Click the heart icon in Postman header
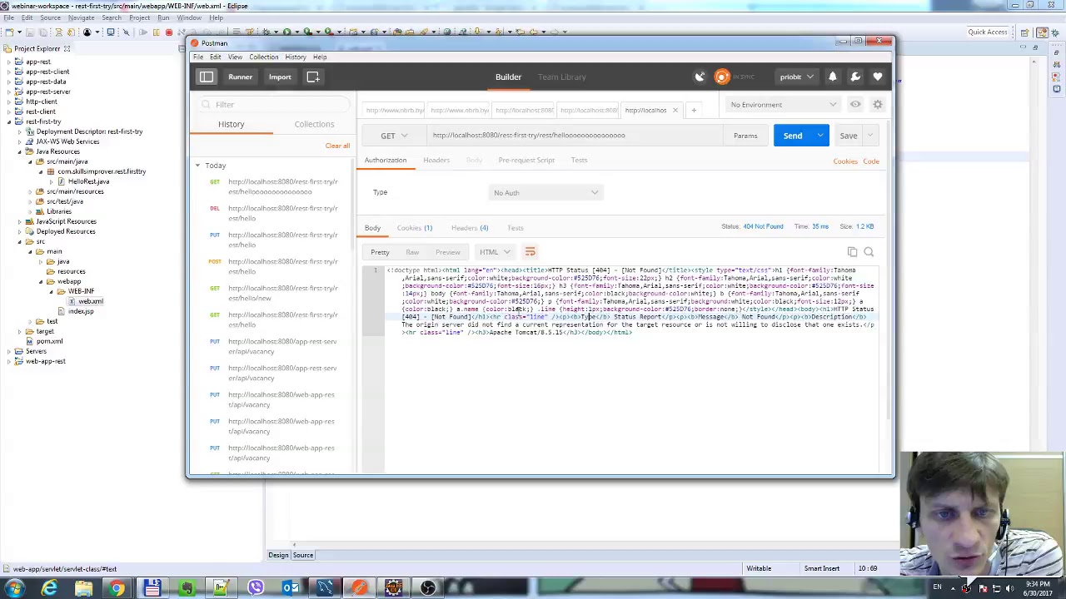 point(878,77)
